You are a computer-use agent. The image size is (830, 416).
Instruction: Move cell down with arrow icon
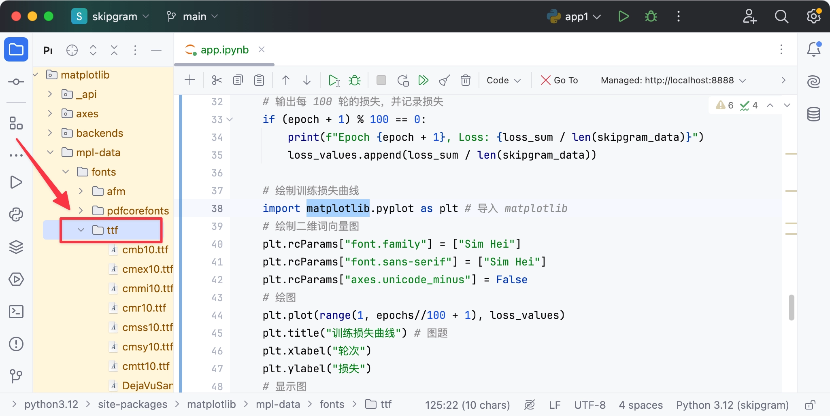click(x=307, y=80)
